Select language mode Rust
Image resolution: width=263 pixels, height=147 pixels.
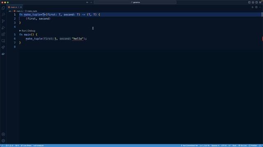tap(234, 146)
